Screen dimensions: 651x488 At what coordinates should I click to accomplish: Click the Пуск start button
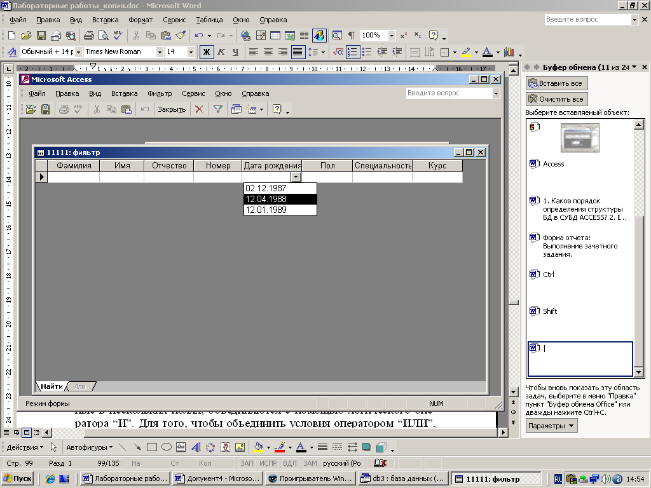[x=17, y=478]
